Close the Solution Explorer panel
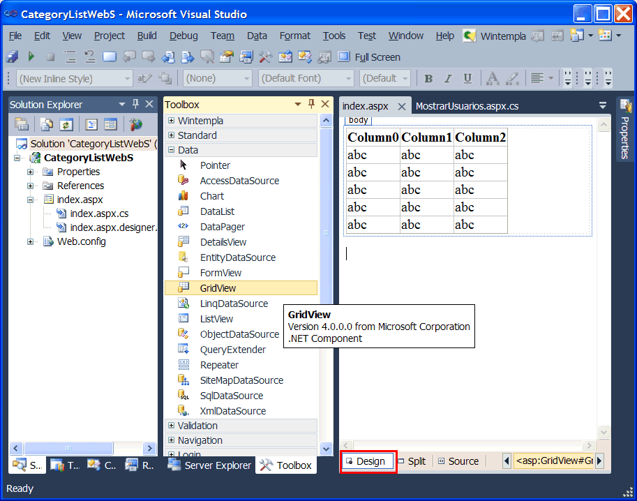637x501 pixels. pyautogui.click(x=149, y=104)
